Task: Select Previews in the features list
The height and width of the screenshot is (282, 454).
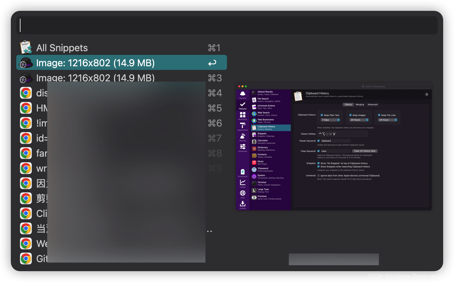Action: [271, 197]
